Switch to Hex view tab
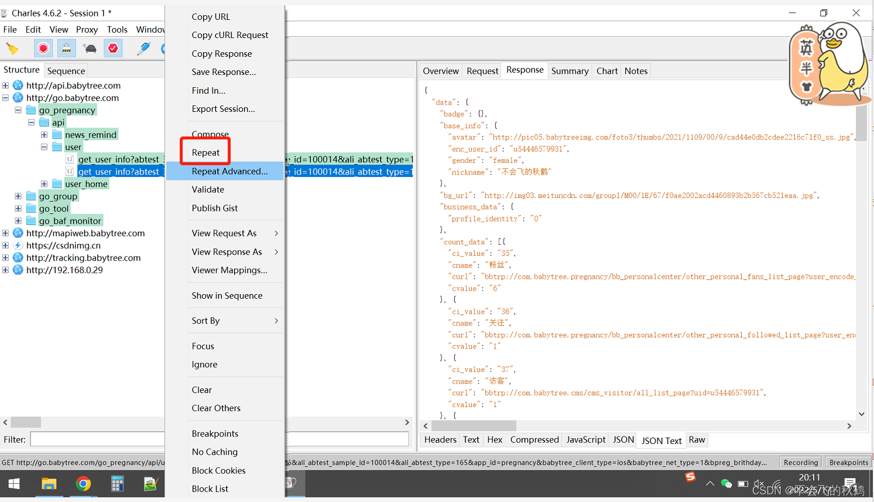This screenshot has height=502, width=874. pyautogui.click(x=495, y=440)
